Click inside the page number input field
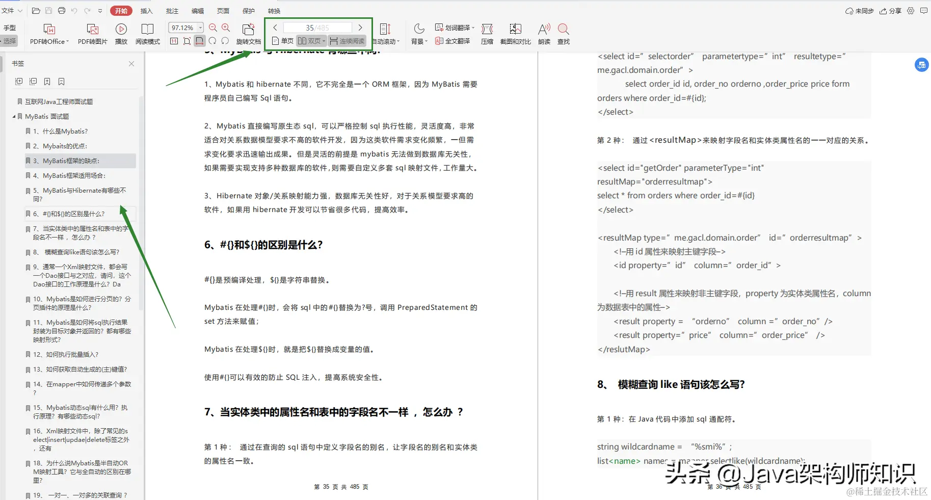 [317, 28]
